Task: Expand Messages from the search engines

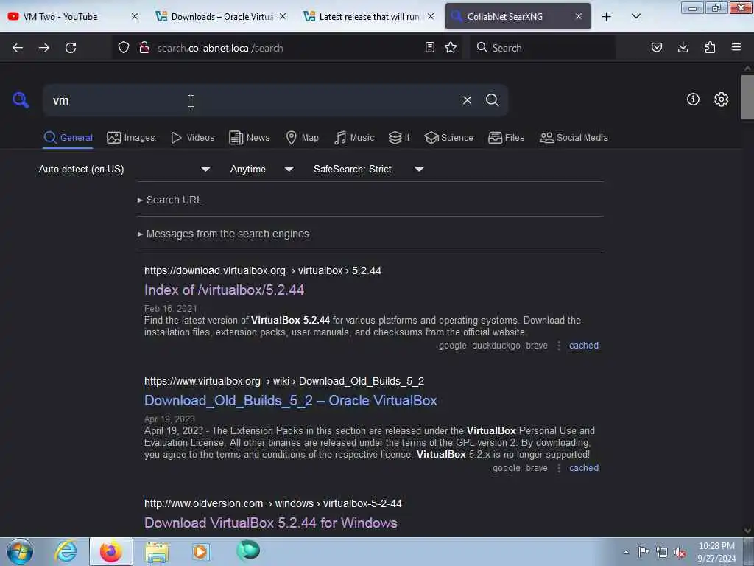Action: coord(224,234)
